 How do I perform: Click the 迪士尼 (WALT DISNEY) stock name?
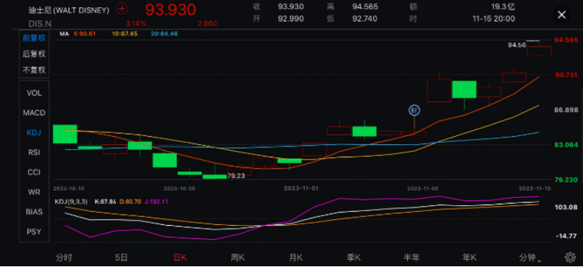click(68, 10)
